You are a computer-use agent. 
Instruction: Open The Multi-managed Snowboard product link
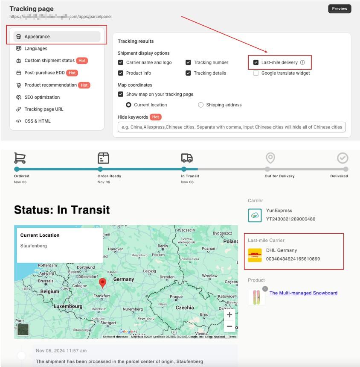pyautogui.click(x=303, y=293)
